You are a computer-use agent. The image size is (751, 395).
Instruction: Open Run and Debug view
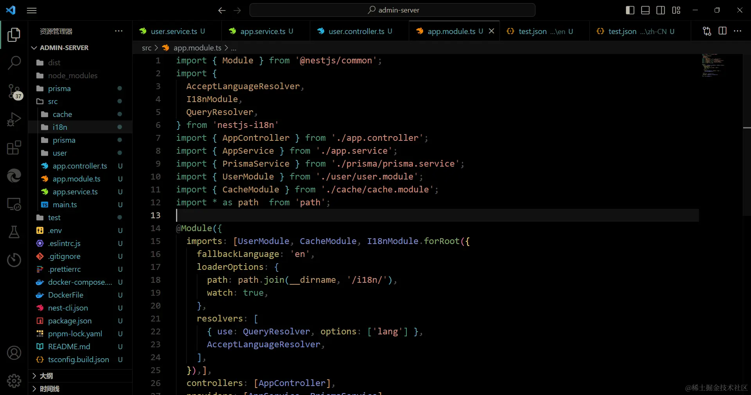[14, 120]
